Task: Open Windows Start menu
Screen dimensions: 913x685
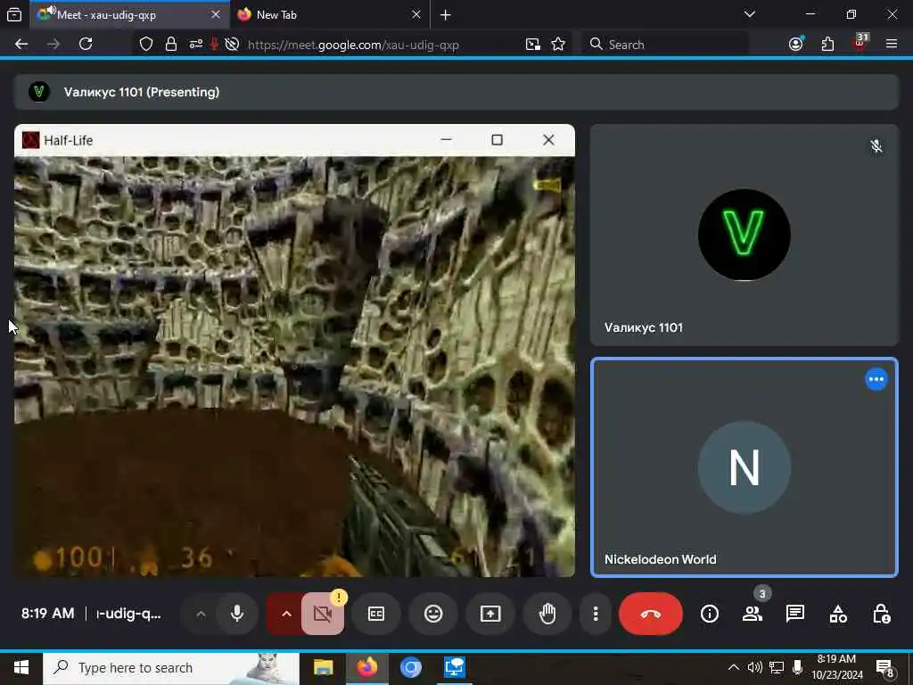Action: (21, 667)
